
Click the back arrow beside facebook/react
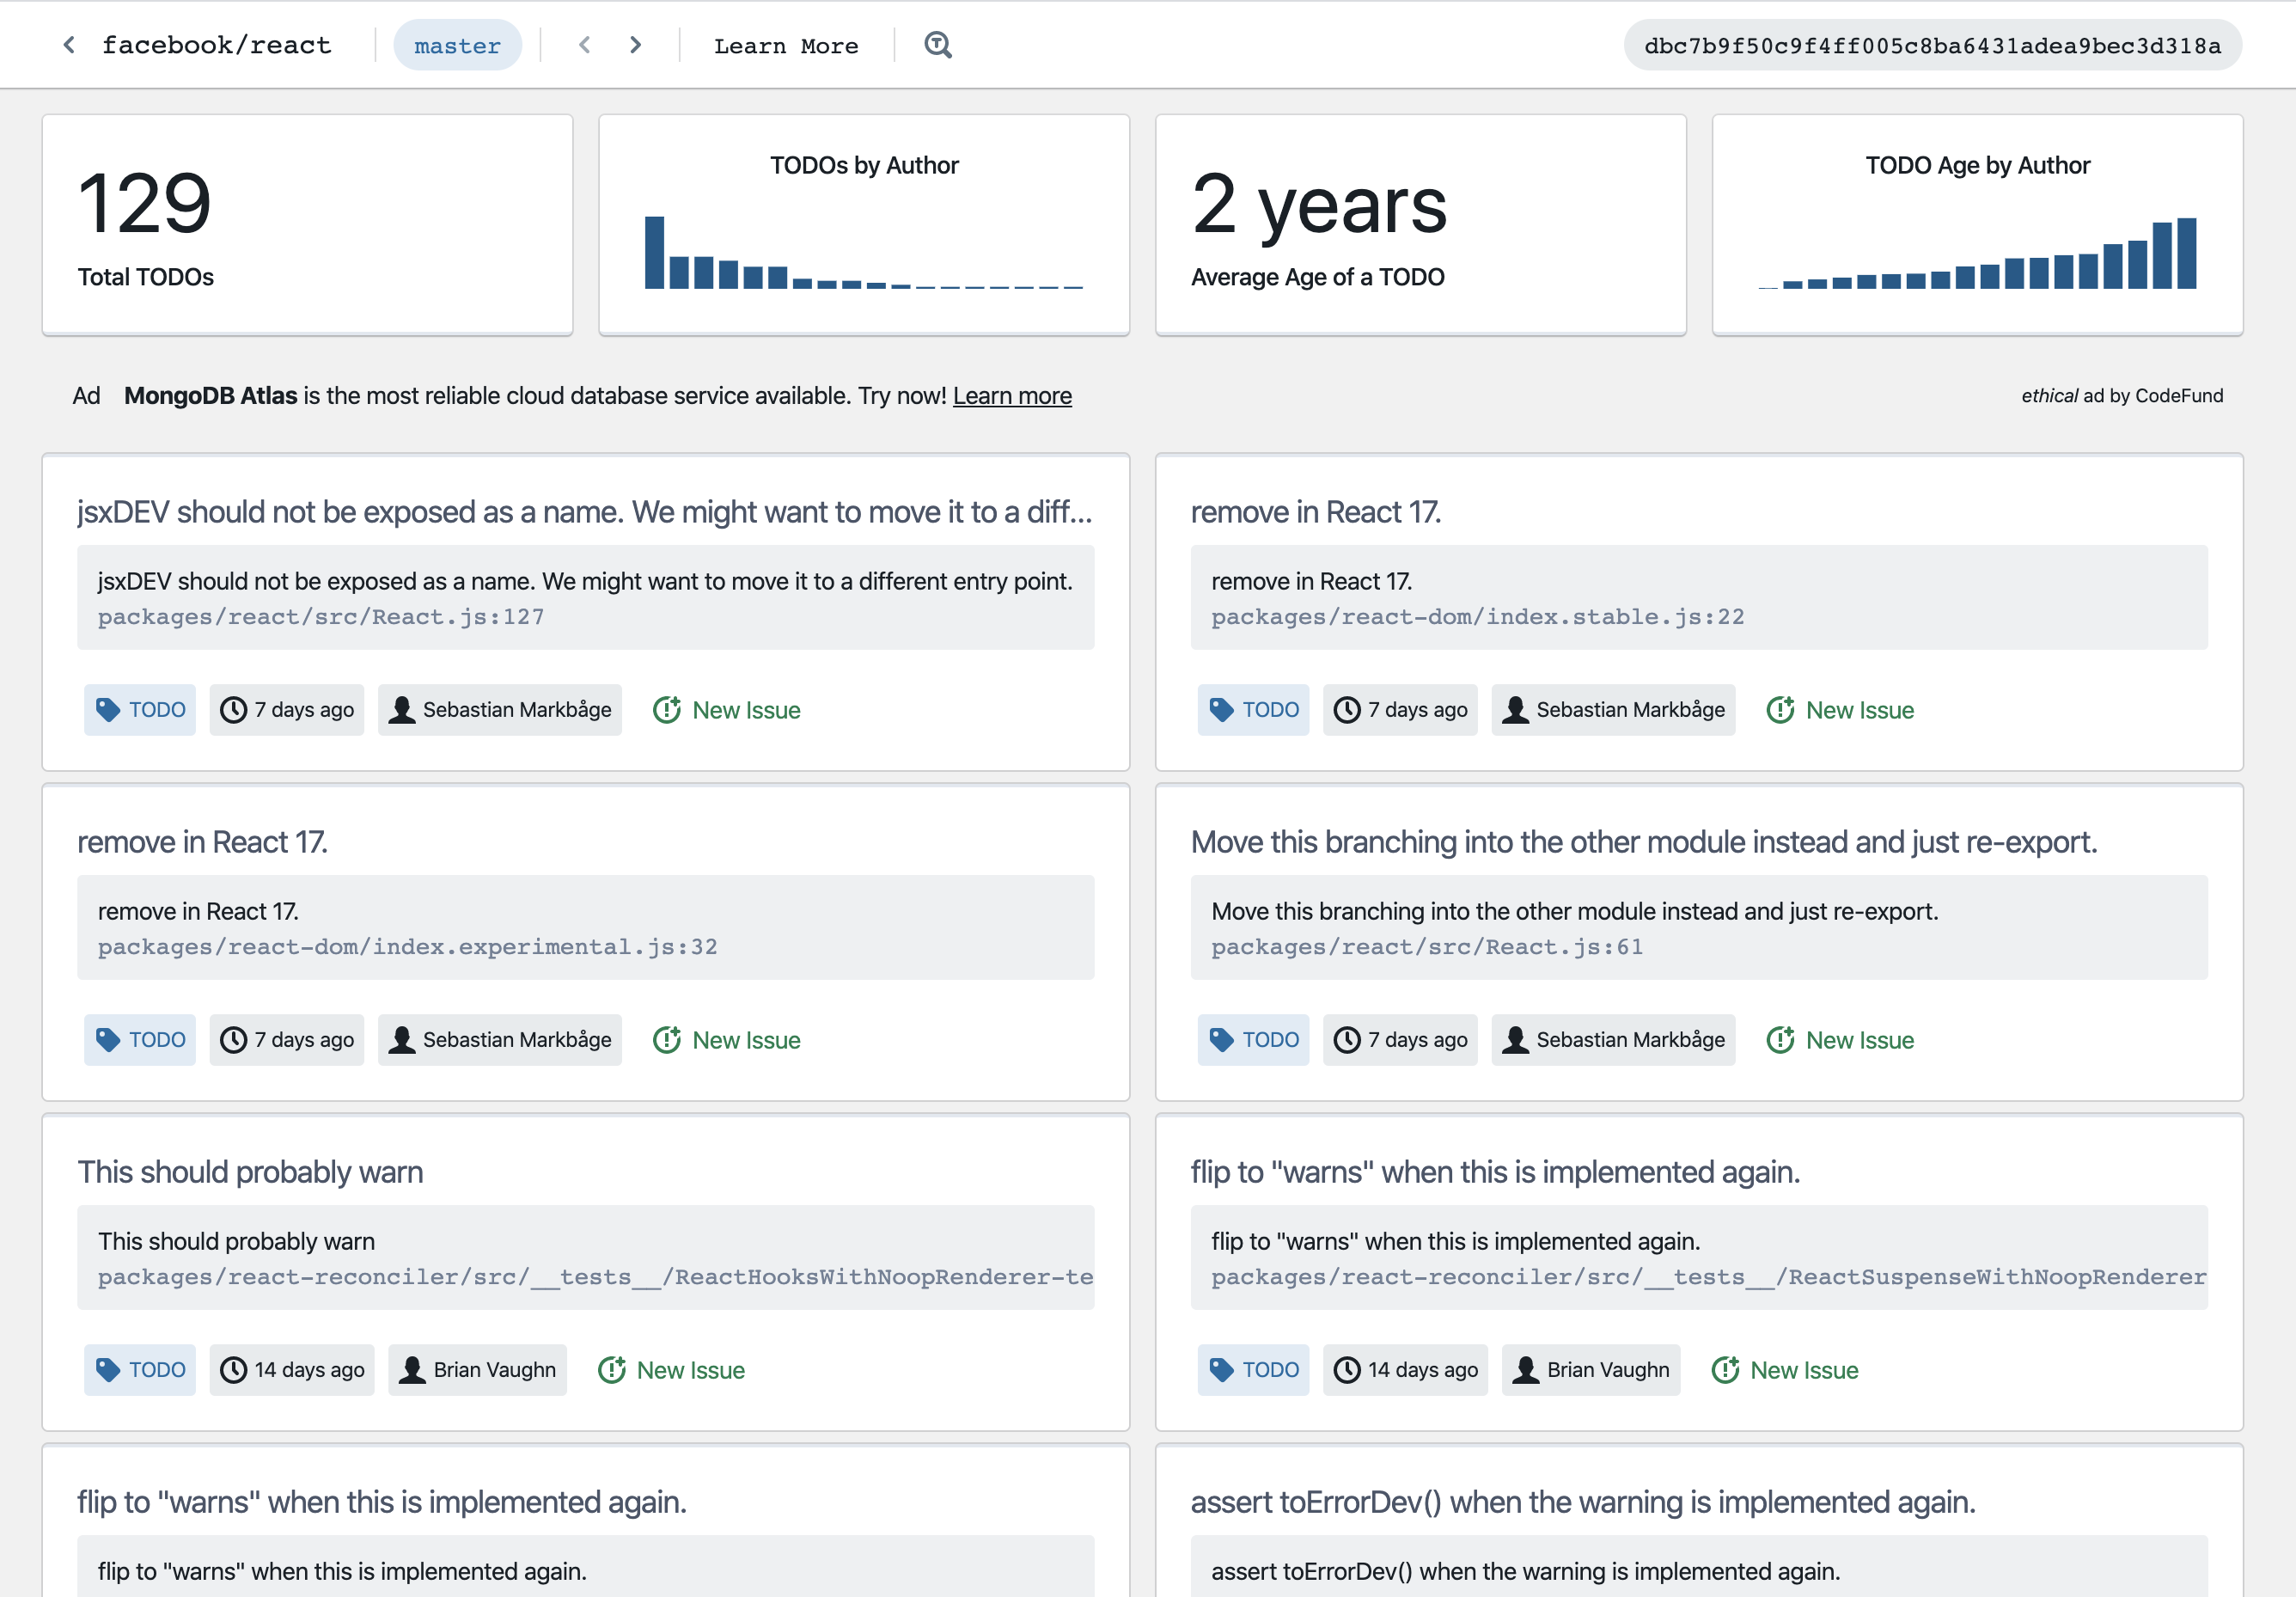click(x=69, y=45)
